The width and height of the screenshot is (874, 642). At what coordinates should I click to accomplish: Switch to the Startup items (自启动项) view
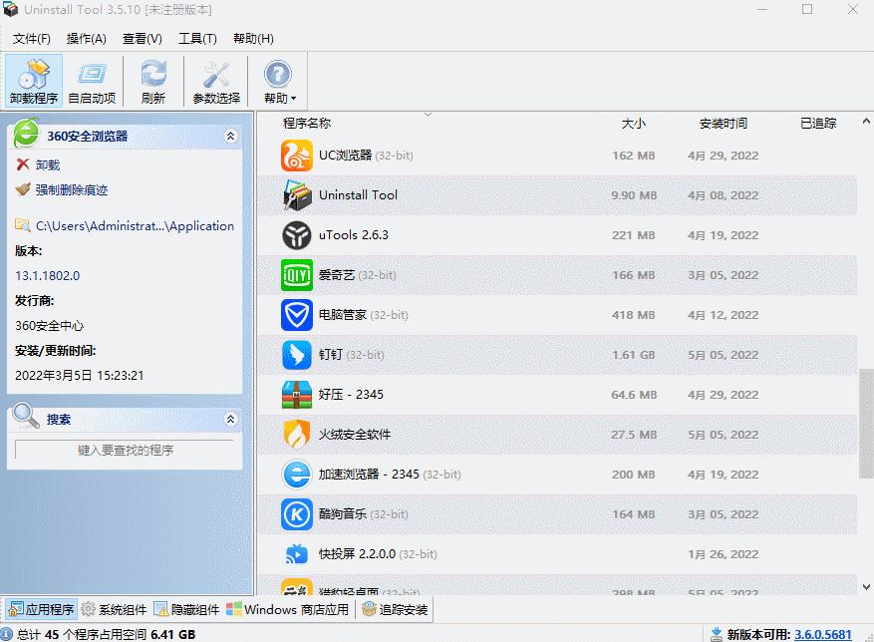92,82
